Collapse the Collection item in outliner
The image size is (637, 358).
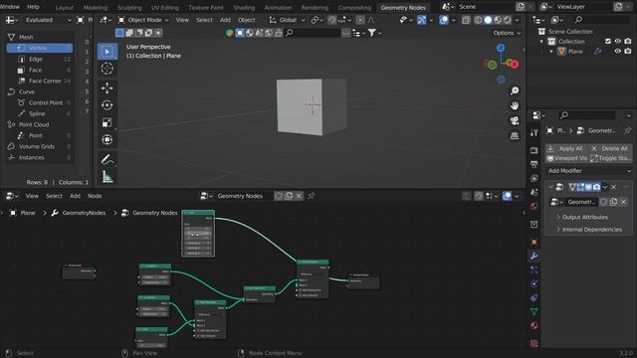(541, 42)
